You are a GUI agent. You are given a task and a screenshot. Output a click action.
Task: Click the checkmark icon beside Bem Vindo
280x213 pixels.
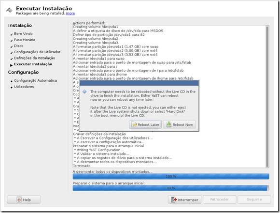(x=12, y=34)
